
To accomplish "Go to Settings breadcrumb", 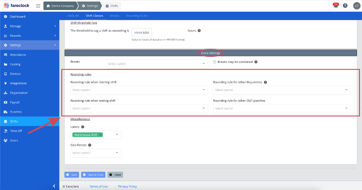I will click(90, 6).
